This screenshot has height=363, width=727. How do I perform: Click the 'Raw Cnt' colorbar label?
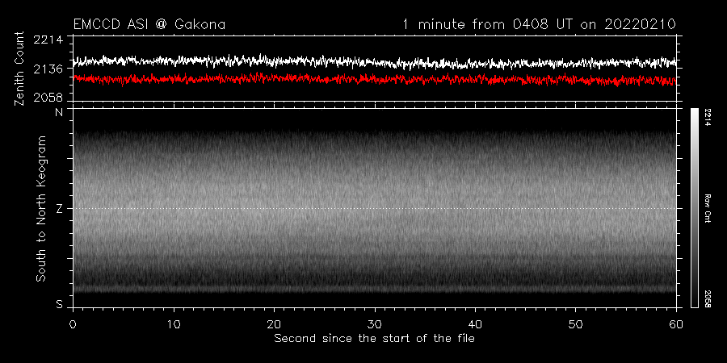point(708,208)
